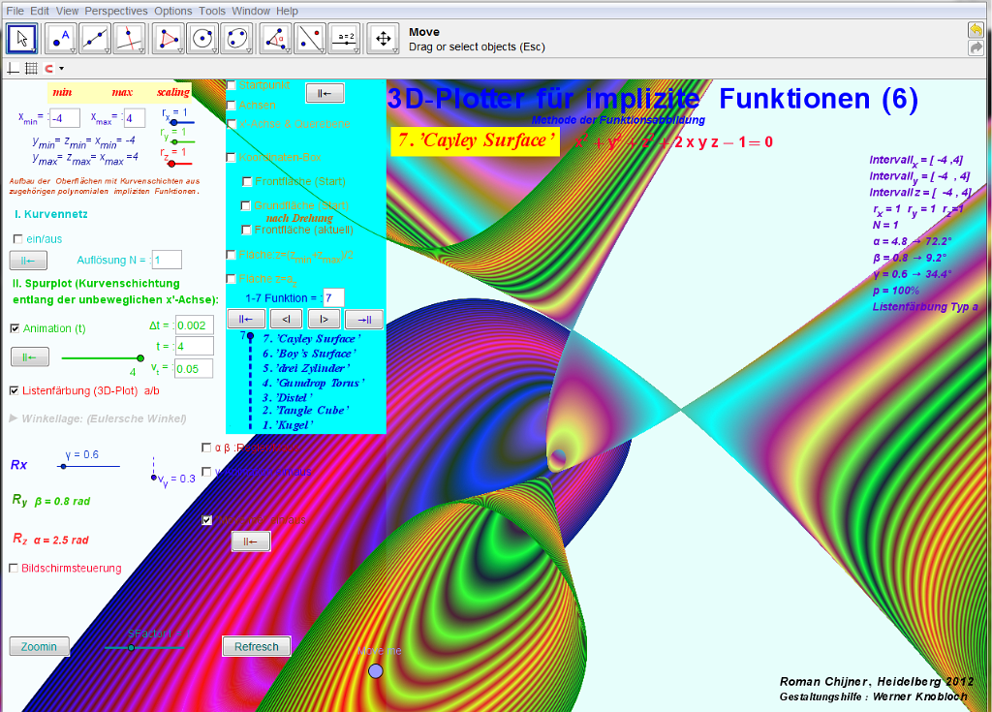992x712 pixels.
Task: Click the Auflösung N input field
Action: (x=167, y=259)
